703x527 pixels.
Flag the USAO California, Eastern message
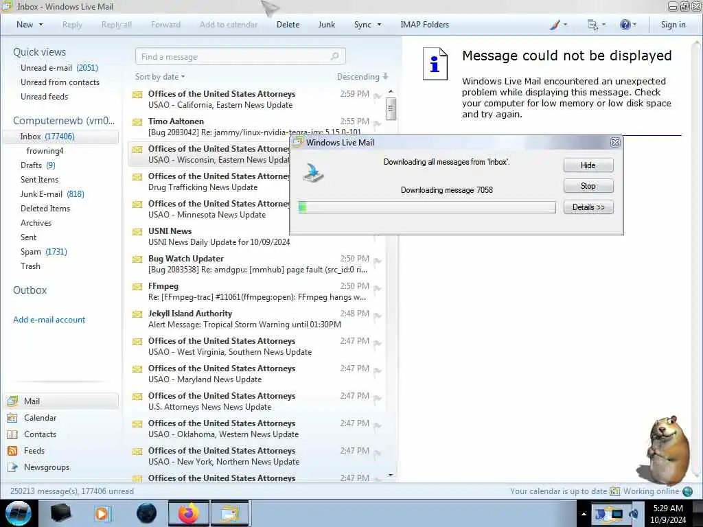point(378,96)
